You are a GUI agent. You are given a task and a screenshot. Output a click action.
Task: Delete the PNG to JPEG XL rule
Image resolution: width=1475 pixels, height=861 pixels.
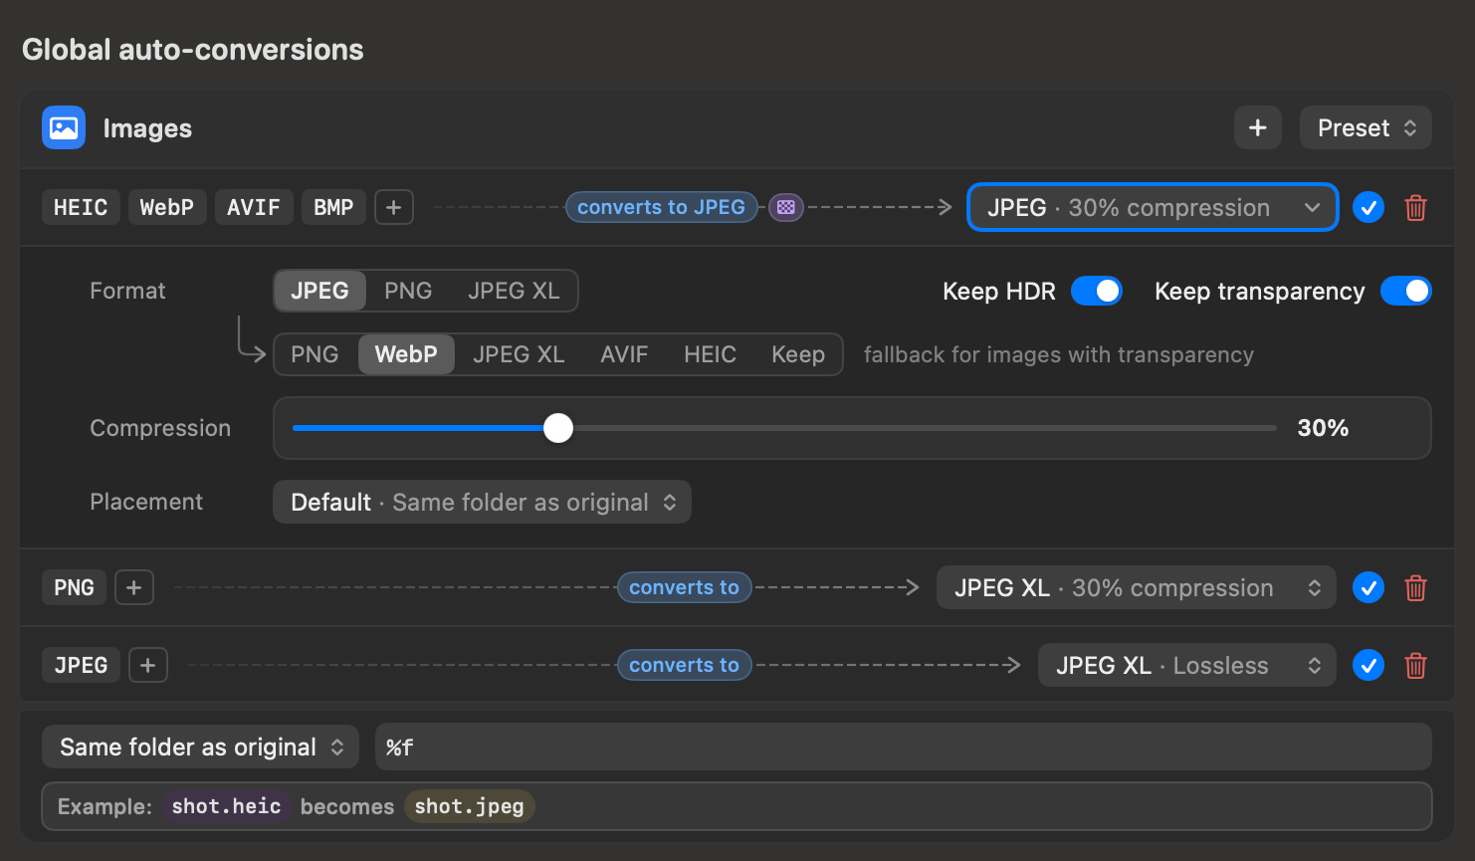pos(1415,588)
